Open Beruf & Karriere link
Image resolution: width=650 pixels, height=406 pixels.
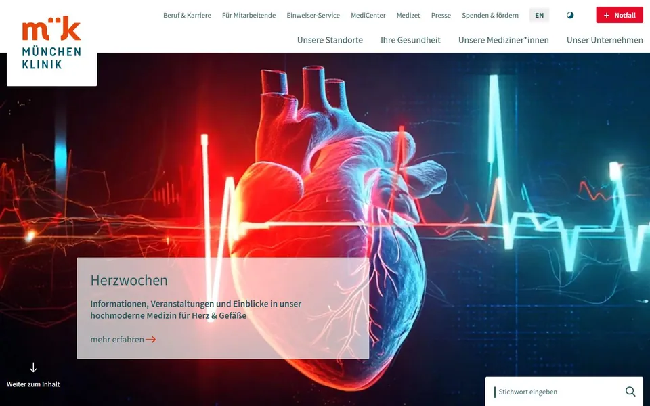pyautogui.click(x=187, y=16)
